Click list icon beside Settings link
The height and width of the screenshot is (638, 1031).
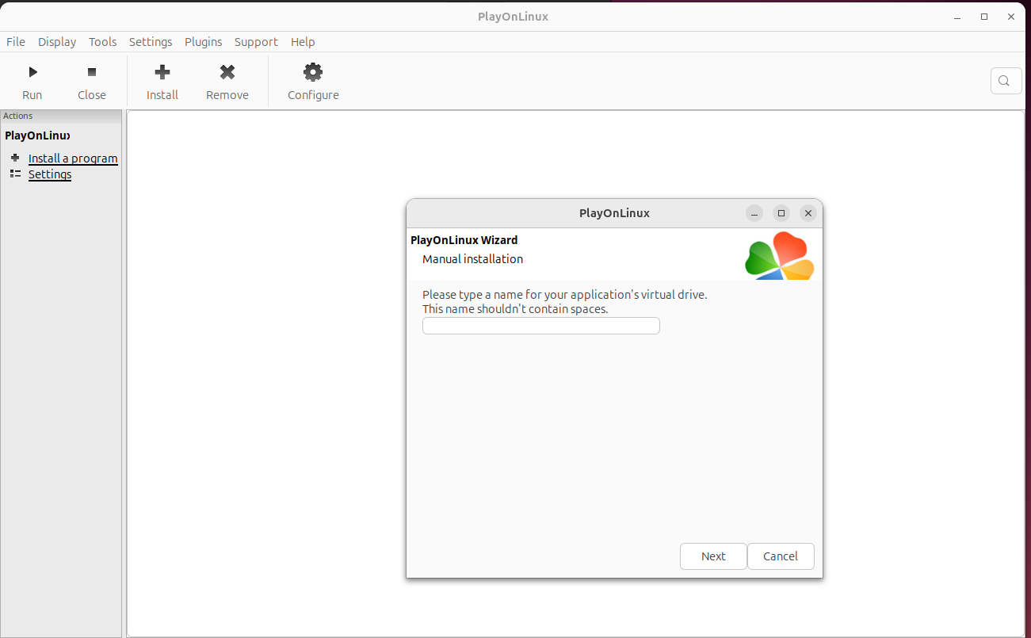tap(15, 174)
